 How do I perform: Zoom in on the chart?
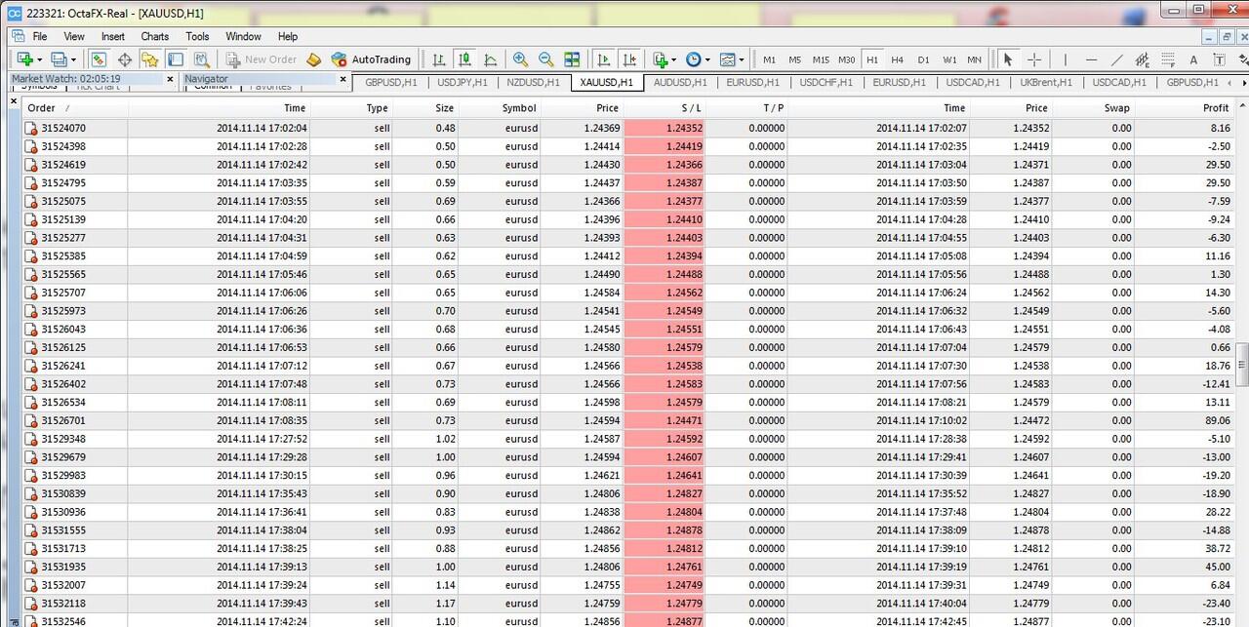[520, 59]
